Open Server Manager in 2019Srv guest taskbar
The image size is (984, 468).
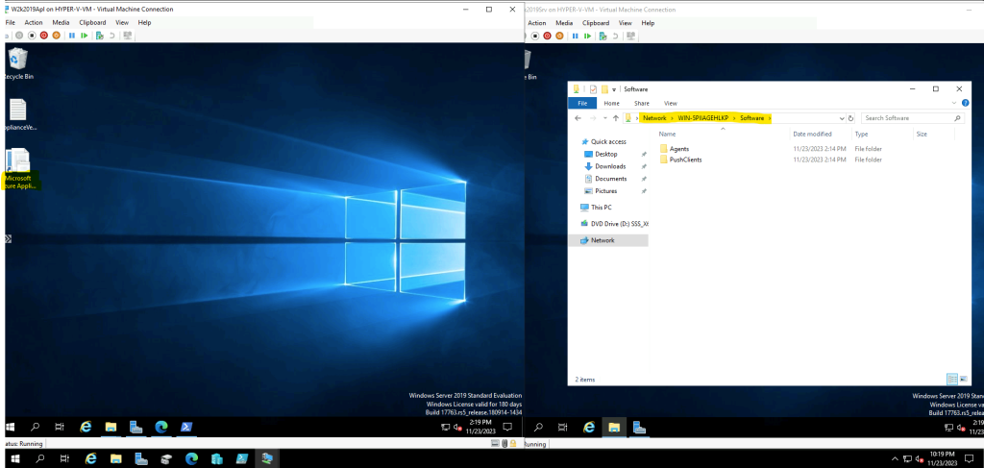pos(639,428)
